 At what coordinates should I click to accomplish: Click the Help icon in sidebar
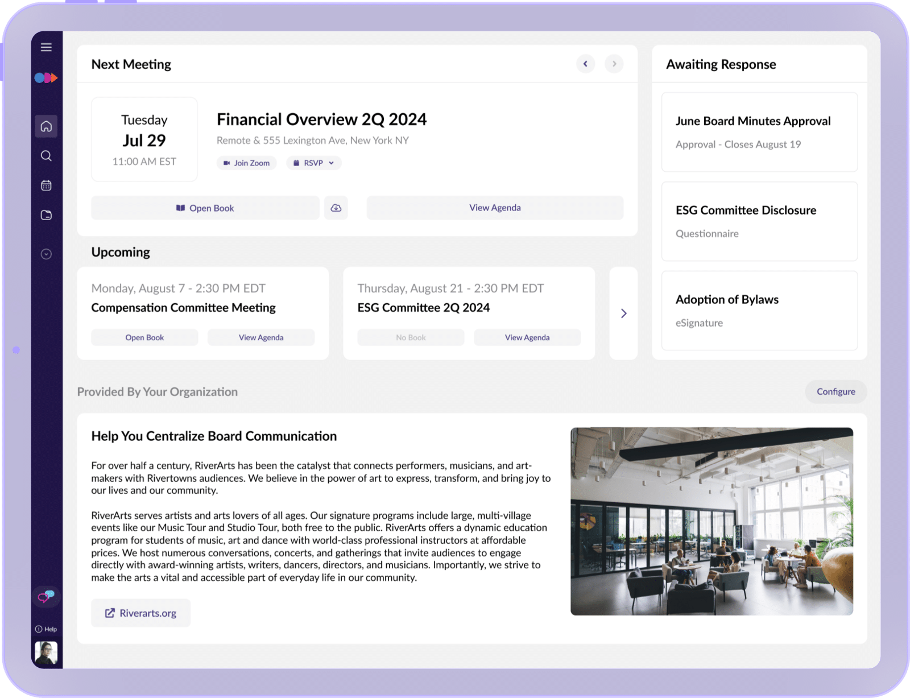(46, 629)
